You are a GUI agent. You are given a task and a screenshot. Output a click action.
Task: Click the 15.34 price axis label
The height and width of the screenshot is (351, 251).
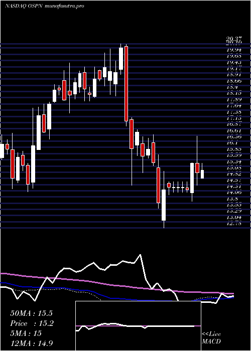click(x=234, y=161)
